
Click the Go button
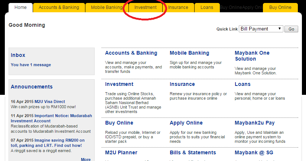click(x=291, y=29)
